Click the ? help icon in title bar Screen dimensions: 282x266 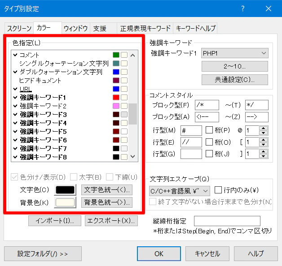point(243,9)
